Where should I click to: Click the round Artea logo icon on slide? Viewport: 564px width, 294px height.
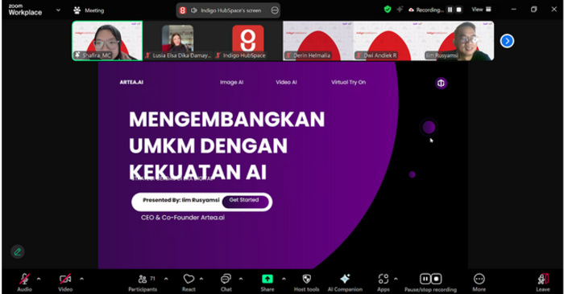[x=441, y=84]
